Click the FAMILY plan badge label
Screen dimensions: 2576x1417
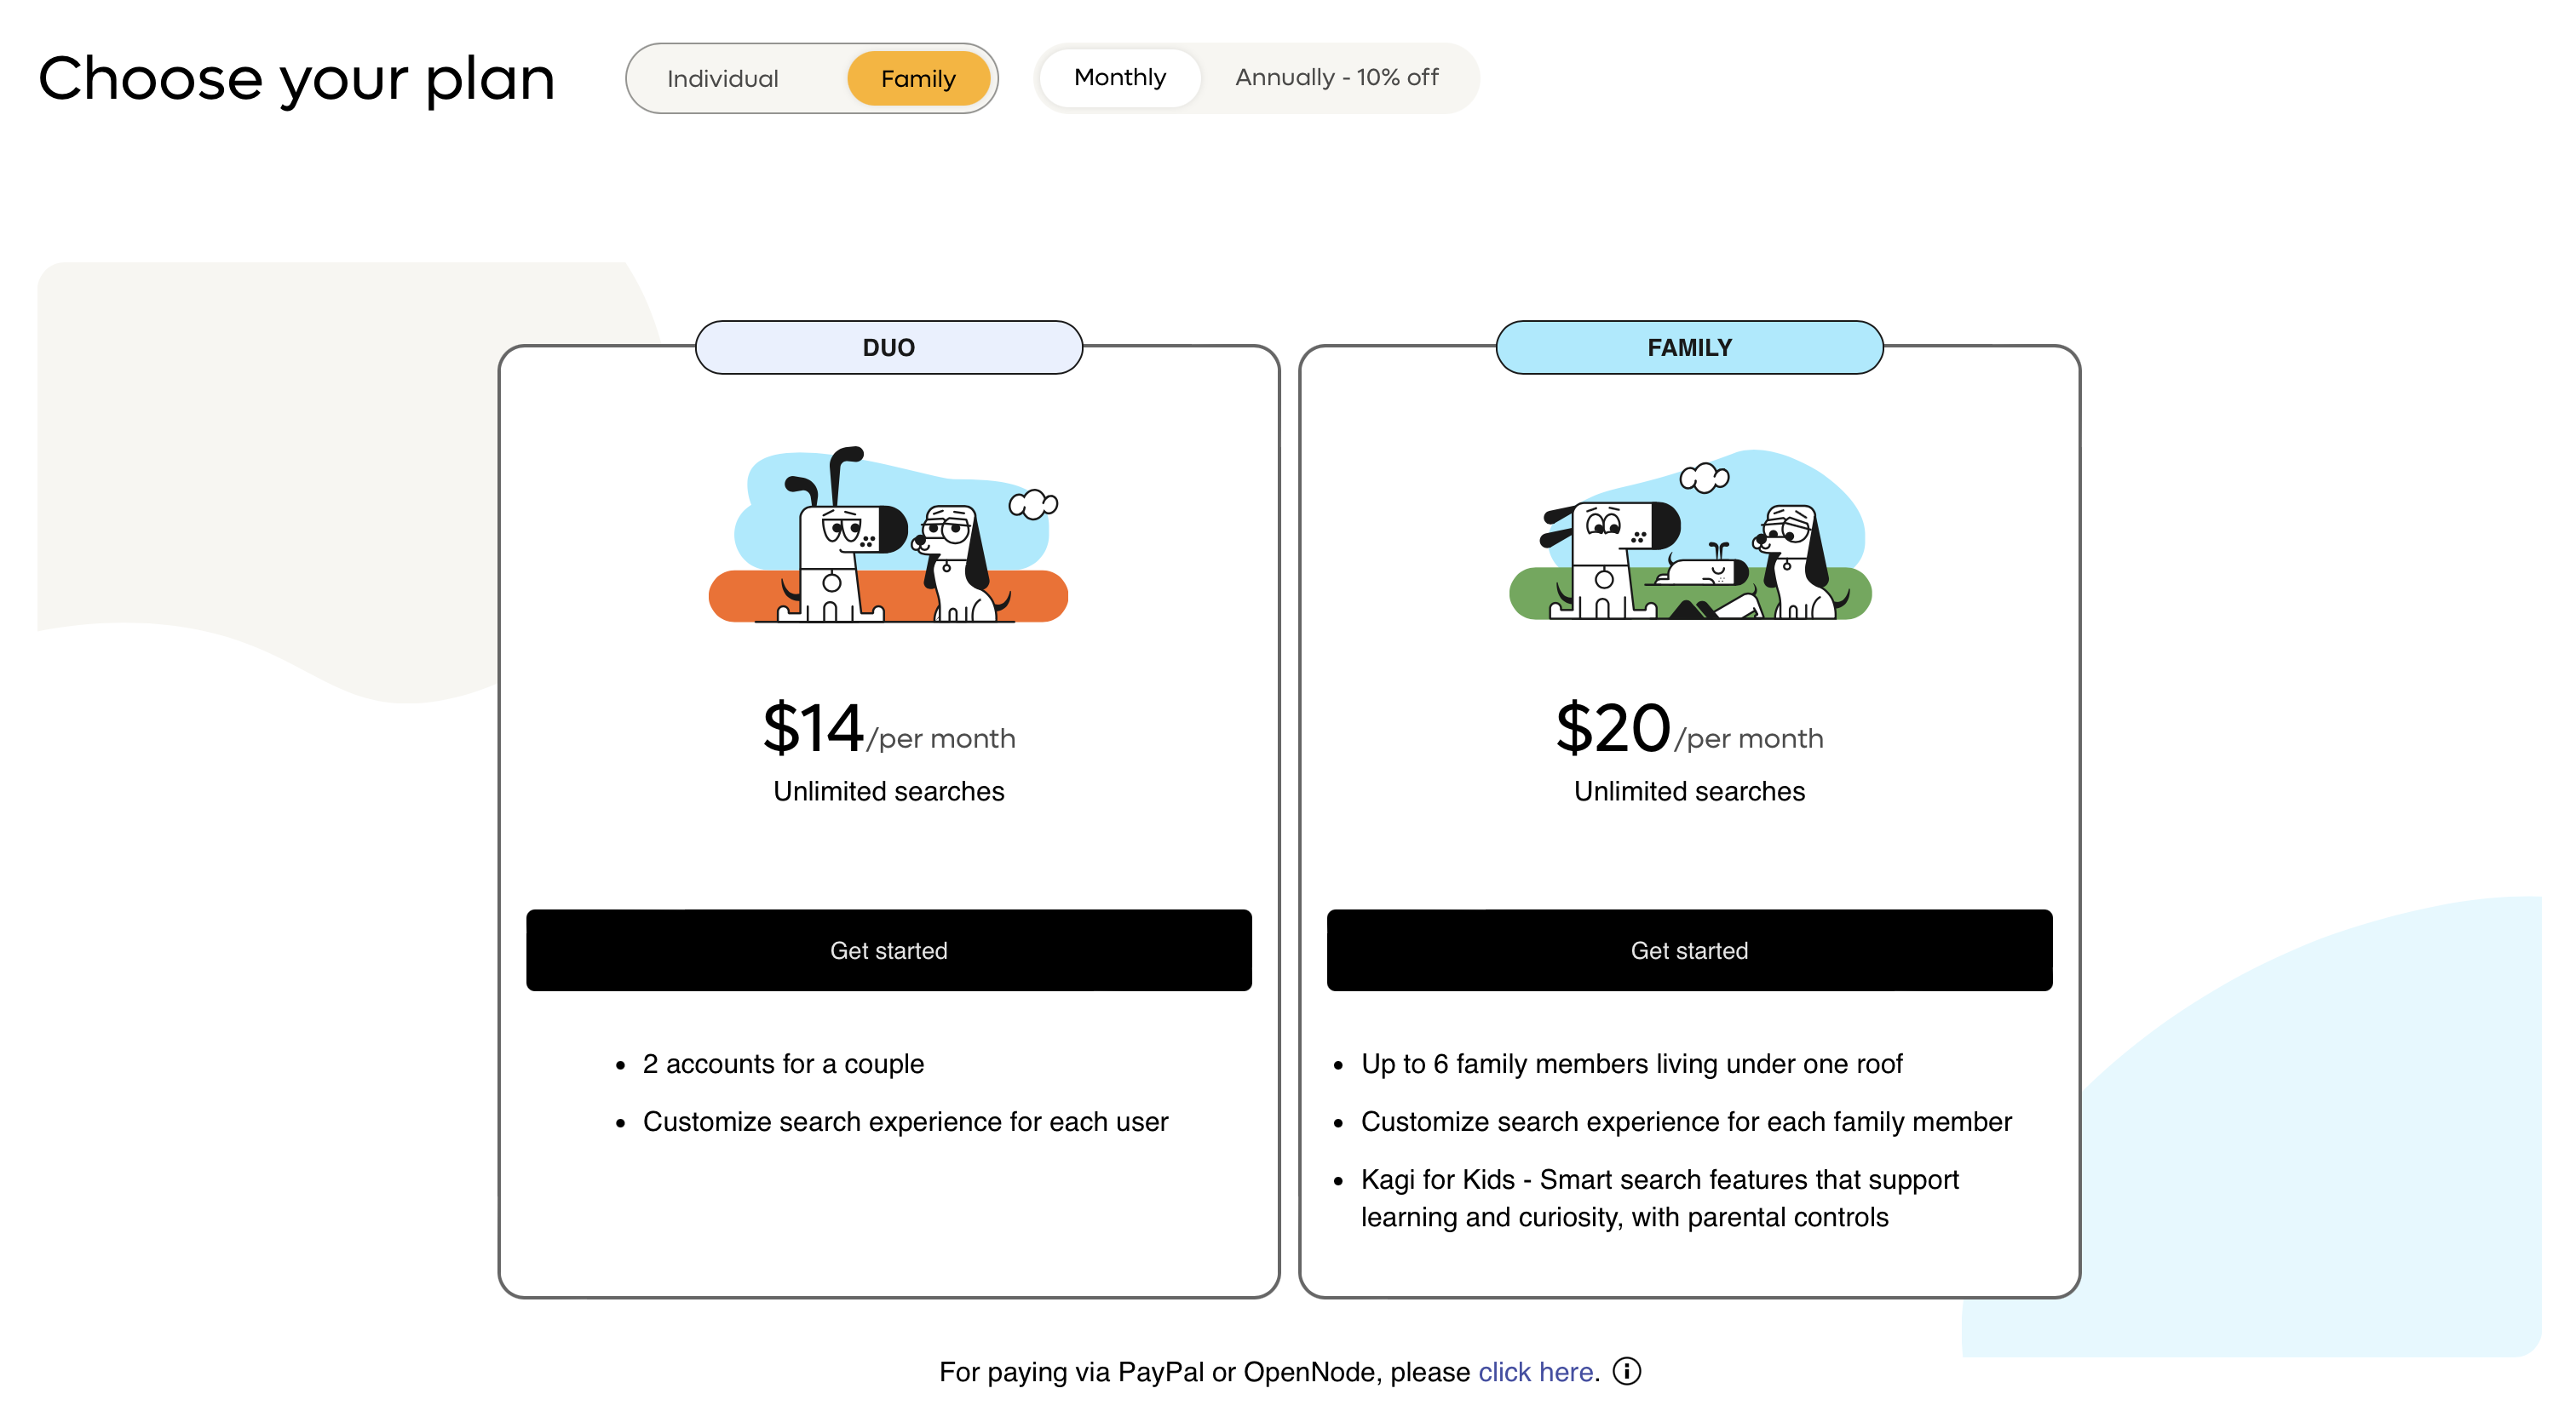pyautogui.click(x=1689, y=347)
